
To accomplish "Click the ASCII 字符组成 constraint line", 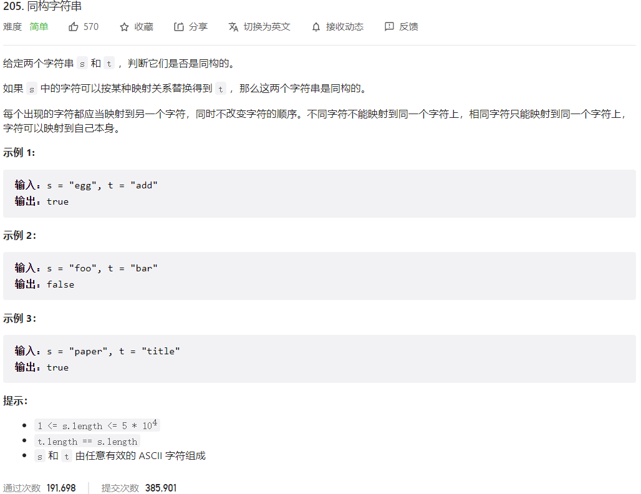I will coord(120,456).
